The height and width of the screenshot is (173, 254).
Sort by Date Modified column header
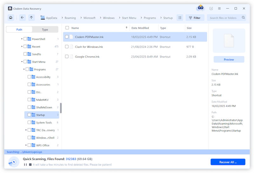[x=140, y=28]
